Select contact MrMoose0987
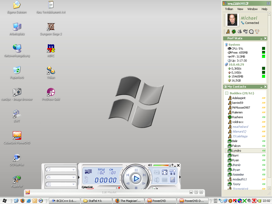The width and height of the screenshot is (272, 204). click(x=241, y=108)
